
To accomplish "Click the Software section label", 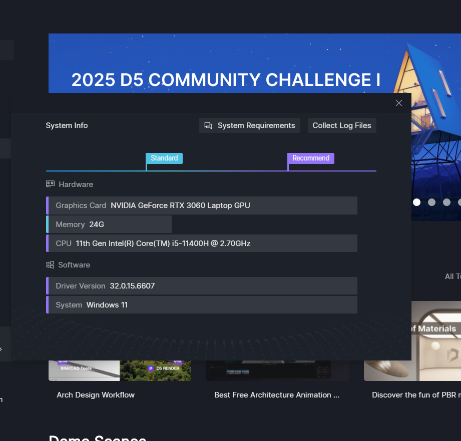I will tap(74, 265).
